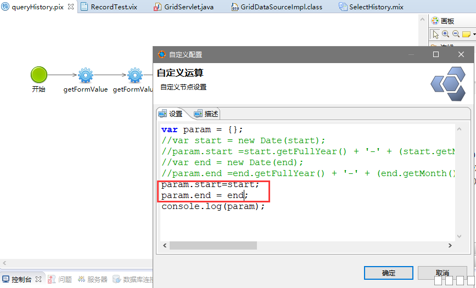
Task: Select the first getFormValue gear node
Action: coord(86,75)
